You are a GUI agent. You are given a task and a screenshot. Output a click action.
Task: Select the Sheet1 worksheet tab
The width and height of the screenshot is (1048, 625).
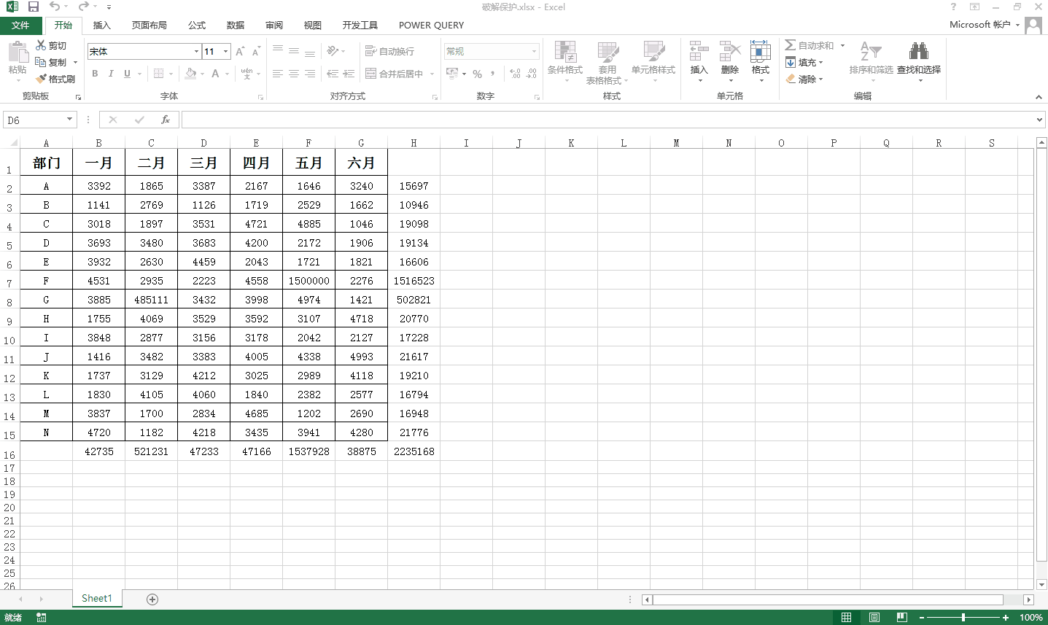97,598
